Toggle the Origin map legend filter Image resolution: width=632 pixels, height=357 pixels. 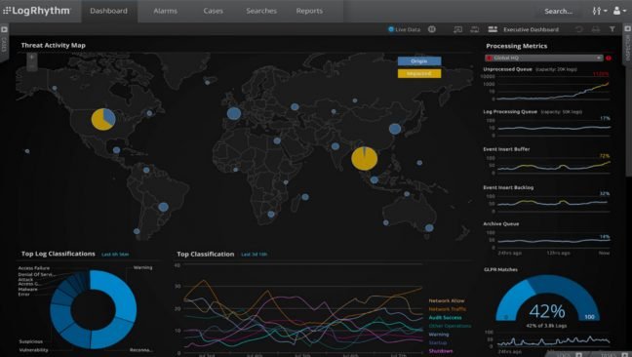click(x=419, y=61)
